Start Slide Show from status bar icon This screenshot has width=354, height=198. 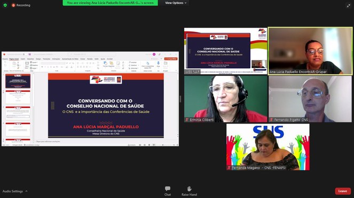154,145
